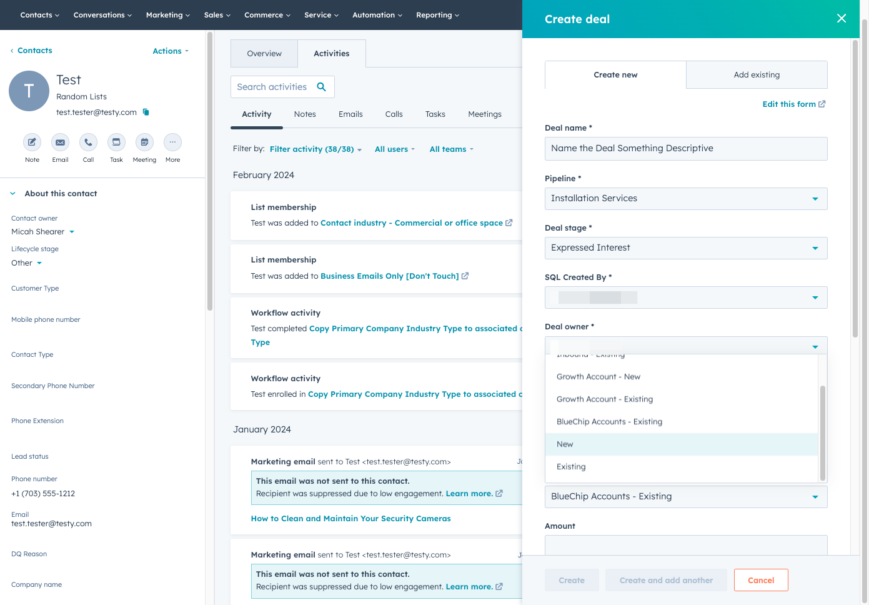Screen dimensions: 869x605
Task: Switch to the Add existing tab
Action: click(757, 75)
